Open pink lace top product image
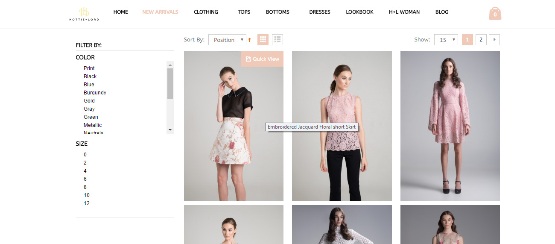The image size is (555, 244). coord(342,126)
